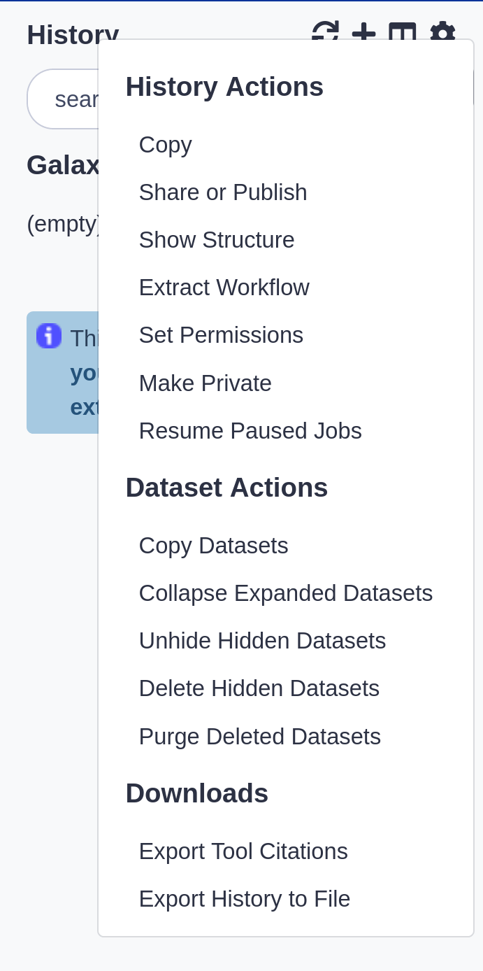Select Delete Hidden Datasets
Image resolution: width=483 pixels, height=971 pixels.
click(259, 688)
